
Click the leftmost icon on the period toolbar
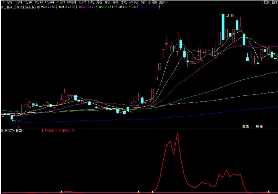pos(2,2)
